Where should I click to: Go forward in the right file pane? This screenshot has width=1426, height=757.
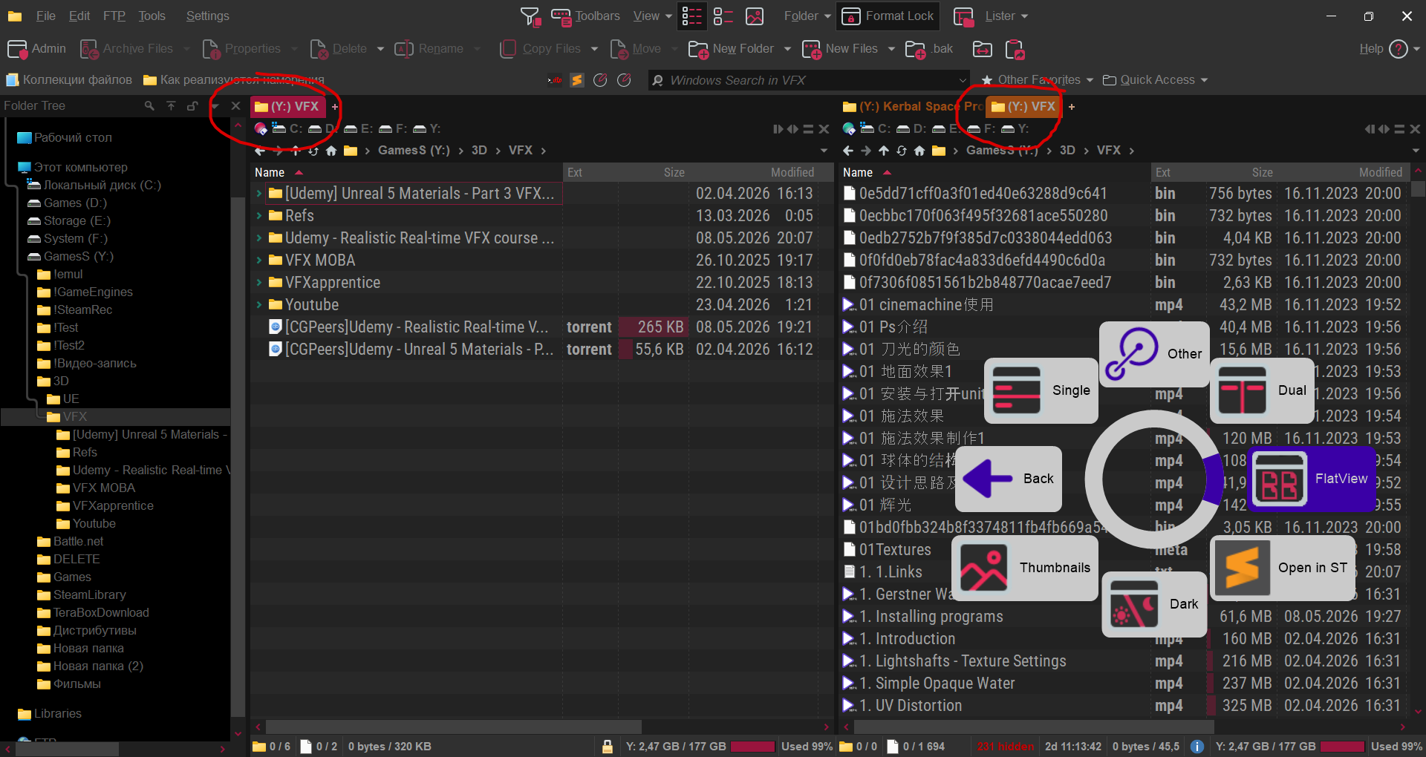(866, 151)
